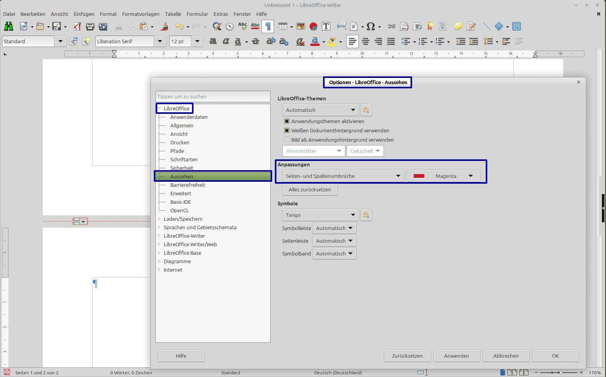Click the Alles zurücksetzen button
606x377 pixels.
[310, 189]
